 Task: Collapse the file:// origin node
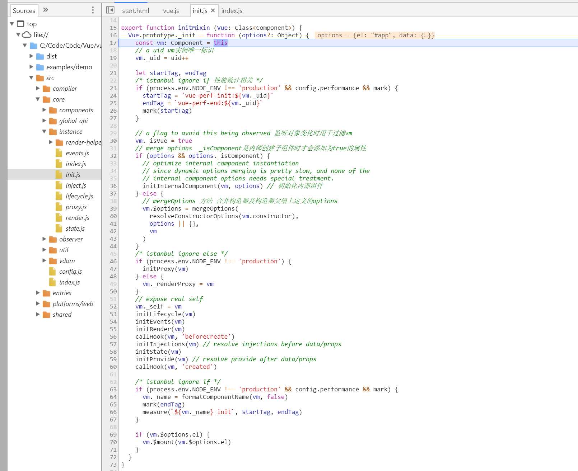coord(18,34)
